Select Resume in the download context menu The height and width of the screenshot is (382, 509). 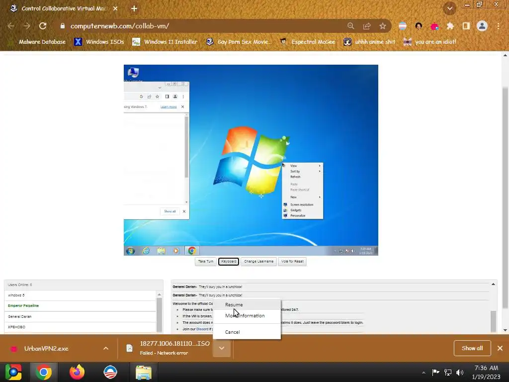click(x=247, y=305)
